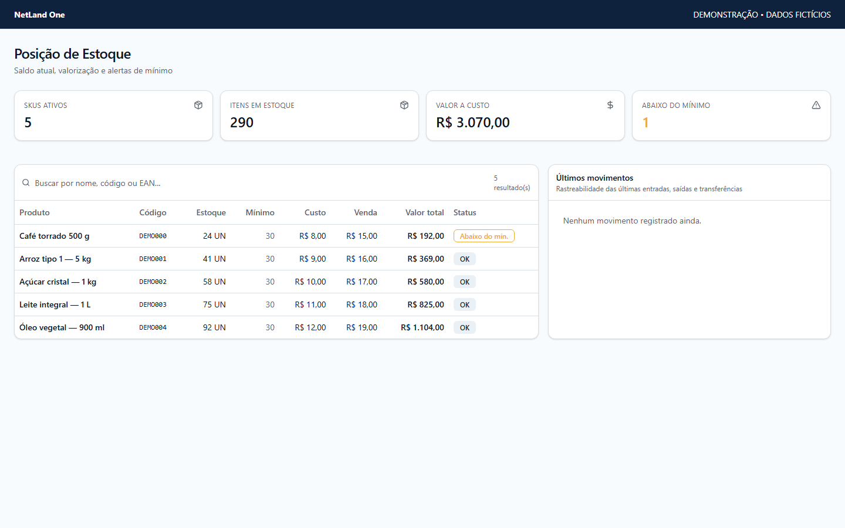This screenshot has height=528, width=845.
Task: Click the Custo column header
Action: tap(315, 212)
